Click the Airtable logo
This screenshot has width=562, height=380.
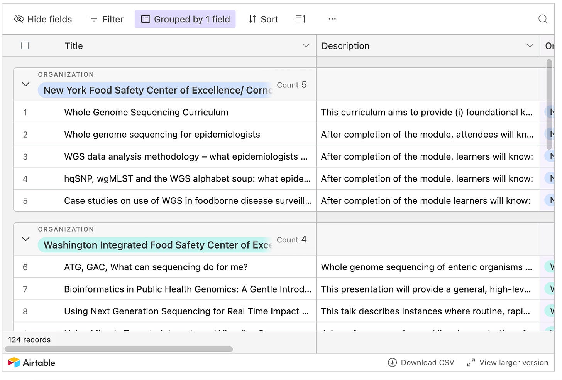pos(32,363)
